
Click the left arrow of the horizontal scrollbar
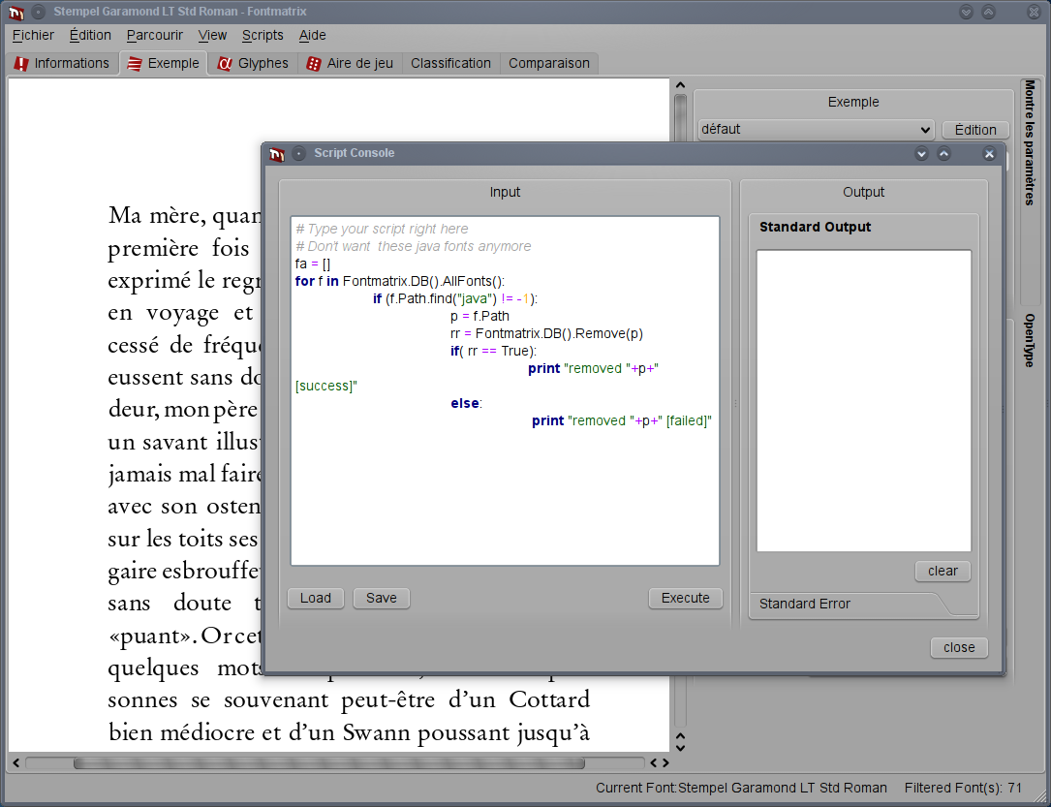point(16,762)
